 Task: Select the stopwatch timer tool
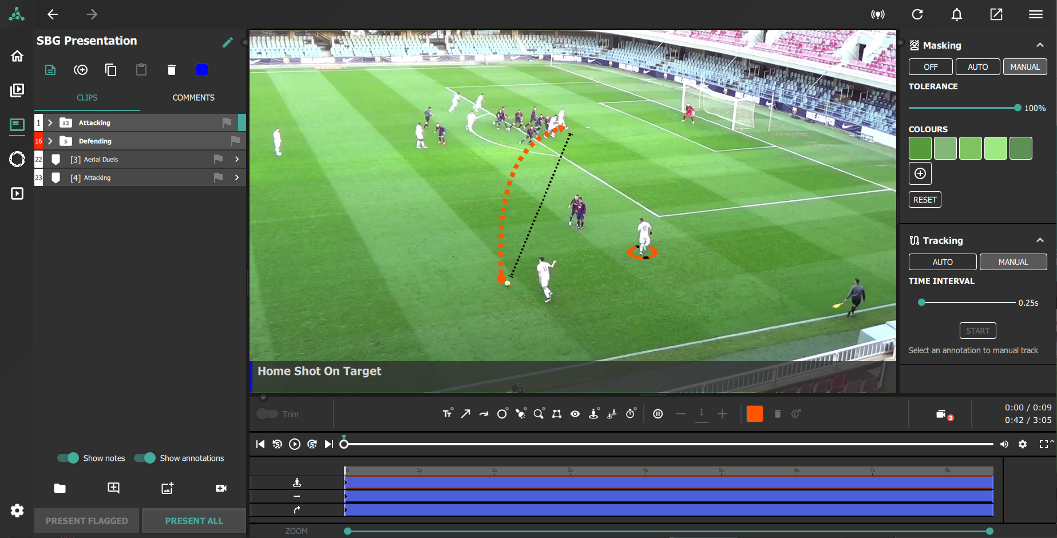pyautogui.click(x=630, y=413)
